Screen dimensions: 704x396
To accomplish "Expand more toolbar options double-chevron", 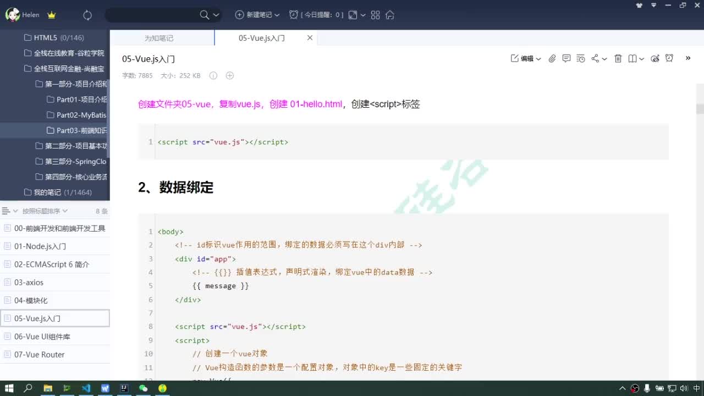I will point(688,58).
